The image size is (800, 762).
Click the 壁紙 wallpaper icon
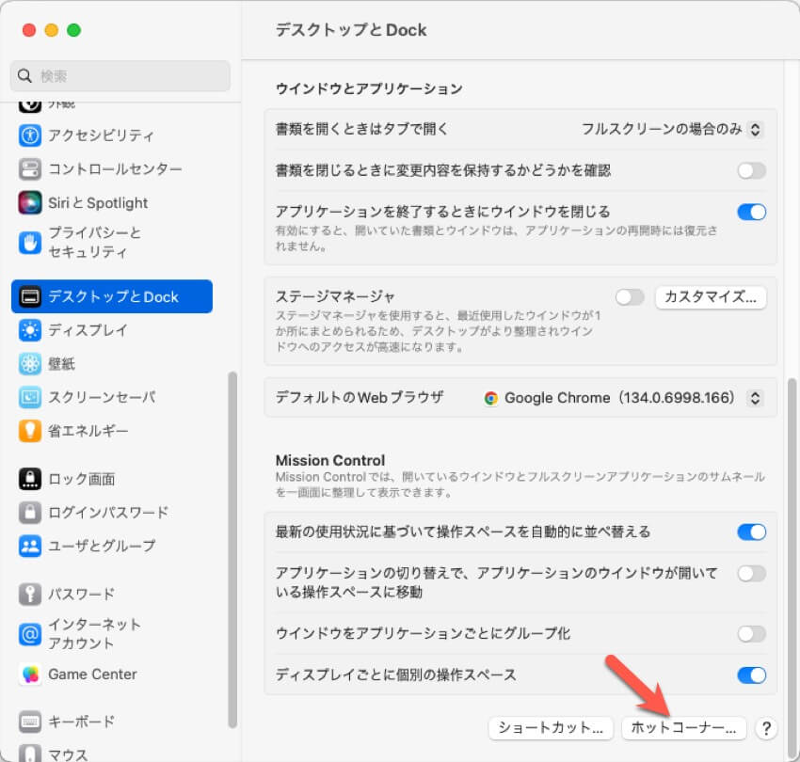[30, 363]
